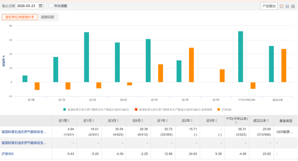Viewport: 298px width, 161px height.
Task: Enable the 年化调整 checkbox
Action: point(51,6)
